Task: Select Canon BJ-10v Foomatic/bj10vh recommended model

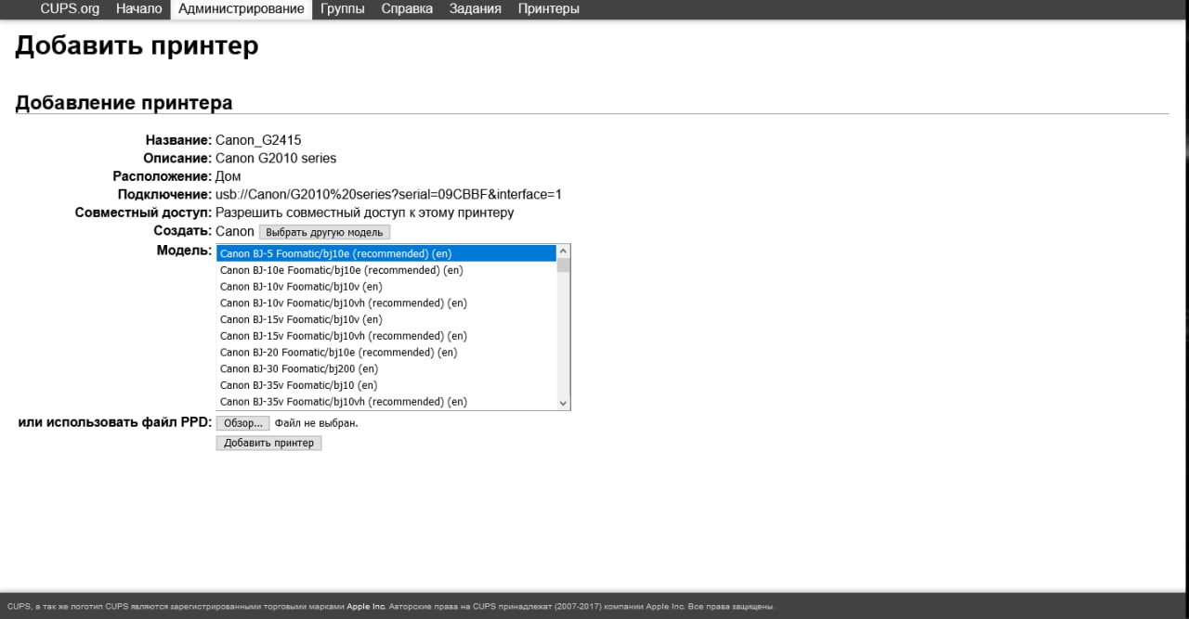Action: click(x=385, y=303)
